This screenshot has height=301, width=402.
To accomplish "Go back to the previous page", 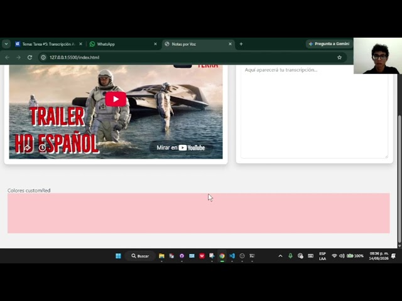I will pyautogui.click(x=7, y=57).
